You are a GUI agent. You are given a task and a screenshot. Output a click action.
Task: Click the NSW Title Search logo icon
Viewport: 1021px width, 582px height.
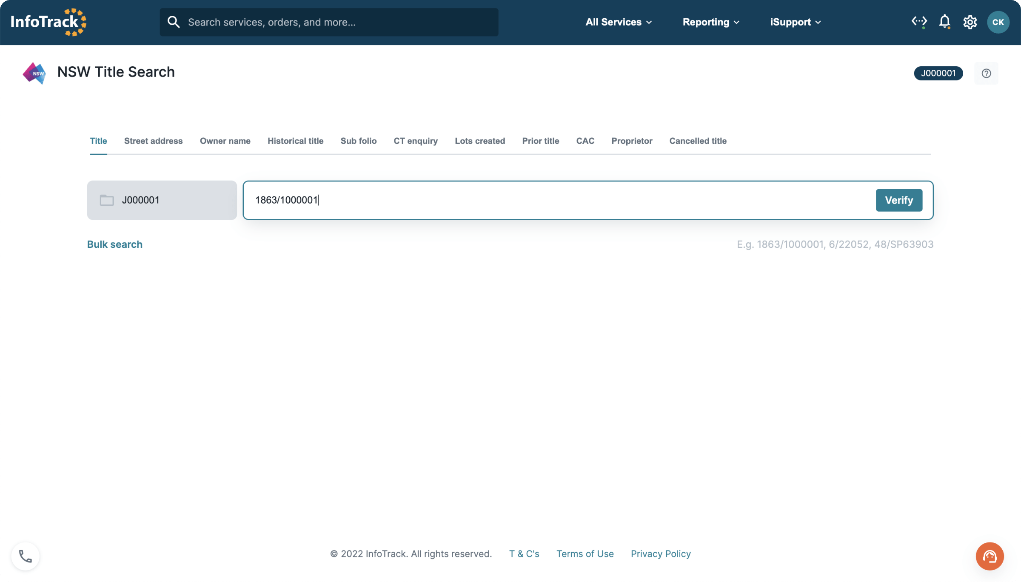point(34,73)
